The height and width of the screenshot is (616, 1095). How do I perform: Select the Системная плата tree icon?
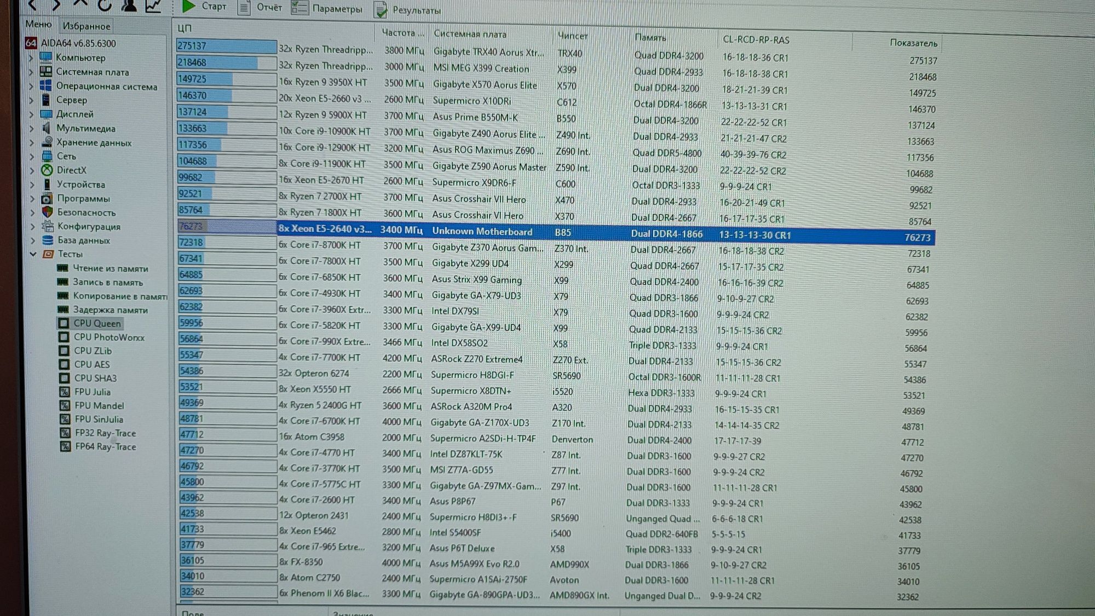tap(47, 71)
